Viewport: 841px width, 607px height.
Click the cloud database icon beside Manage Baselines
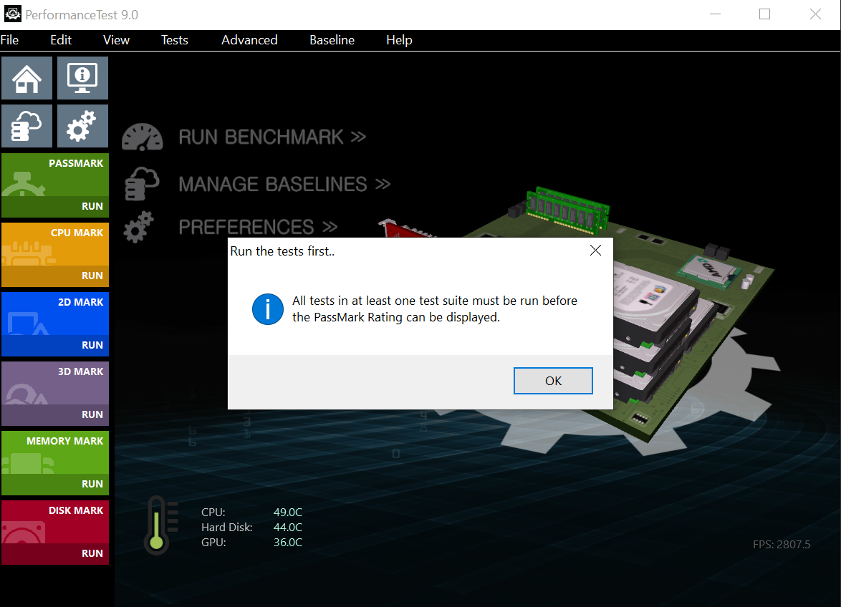click(x=142, y=184)
